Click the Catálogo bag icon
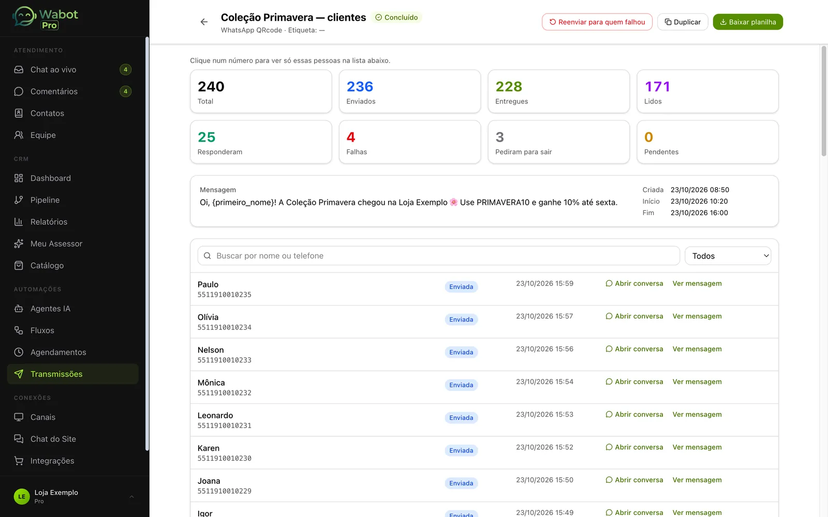Viewport: 828px width, 517px height. (19, 265)
